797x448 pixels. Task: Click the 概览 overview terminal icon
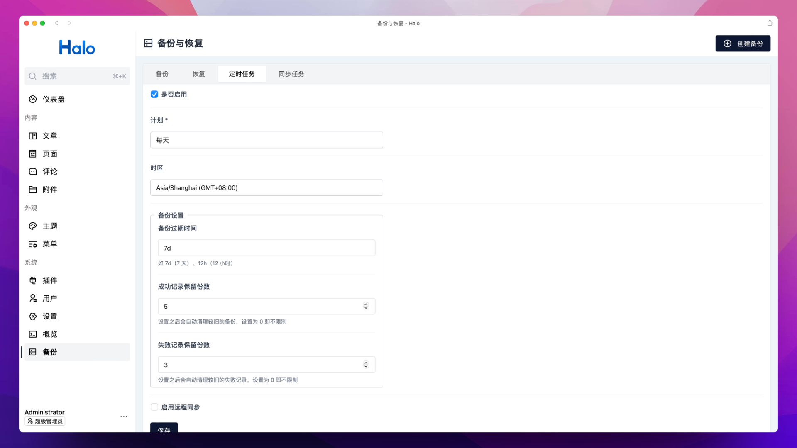click(33, 334)
